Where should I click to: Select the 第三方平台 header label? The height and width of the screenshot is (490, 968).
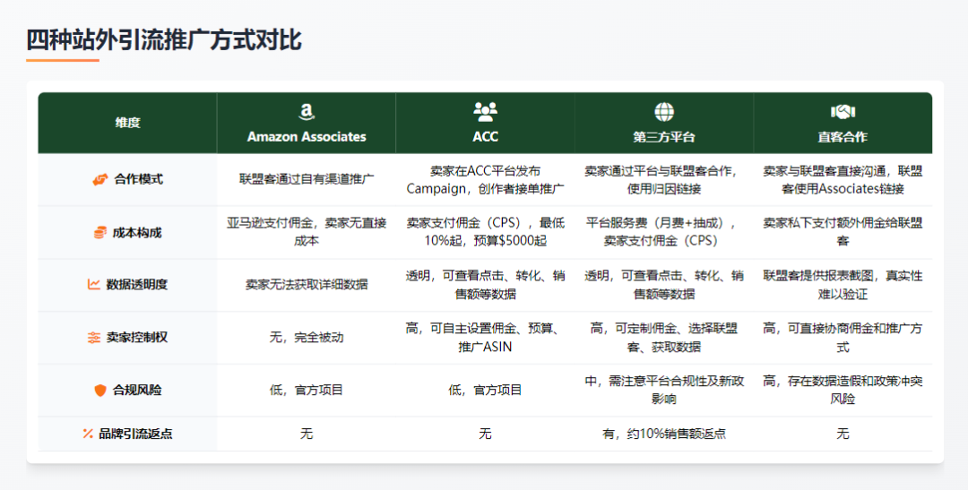(664, 137)
